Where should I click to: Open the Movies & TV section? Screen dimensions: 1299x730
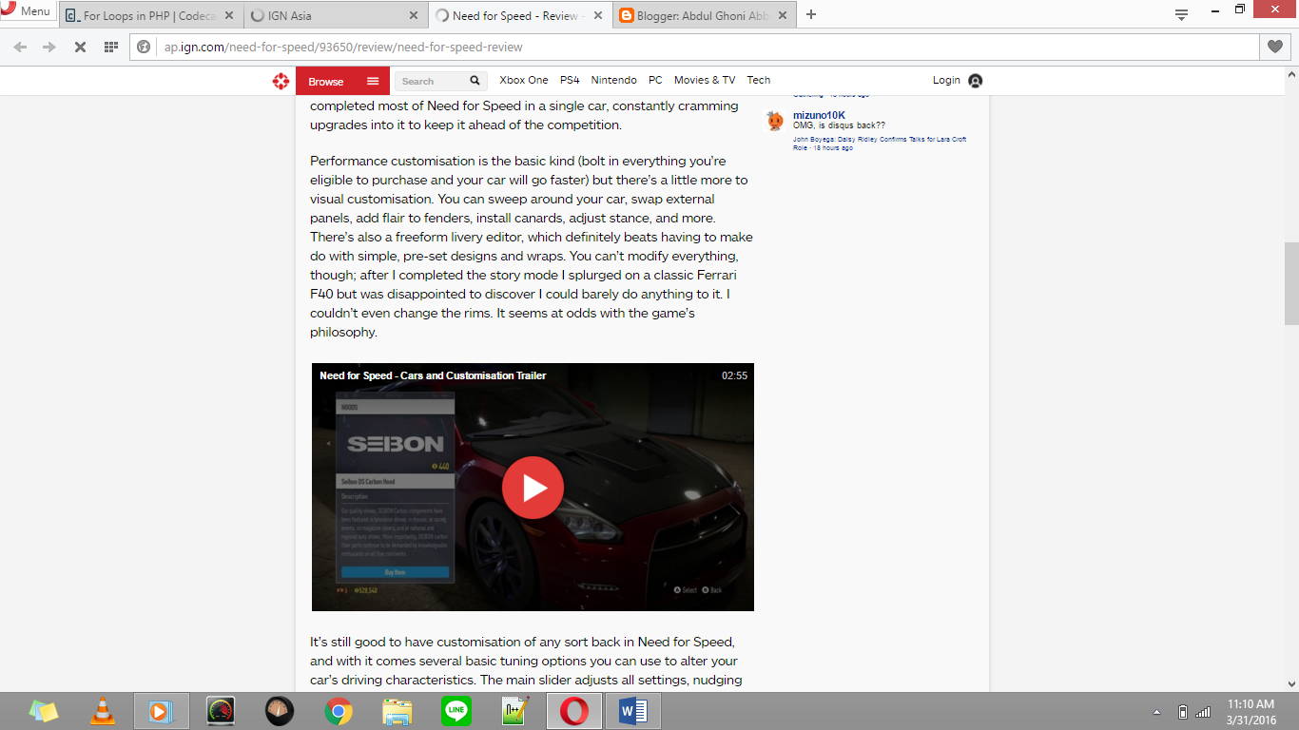point(705,80)
